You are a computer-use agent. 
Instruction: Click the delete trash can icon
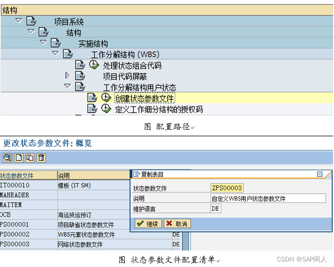pos(41,158)
